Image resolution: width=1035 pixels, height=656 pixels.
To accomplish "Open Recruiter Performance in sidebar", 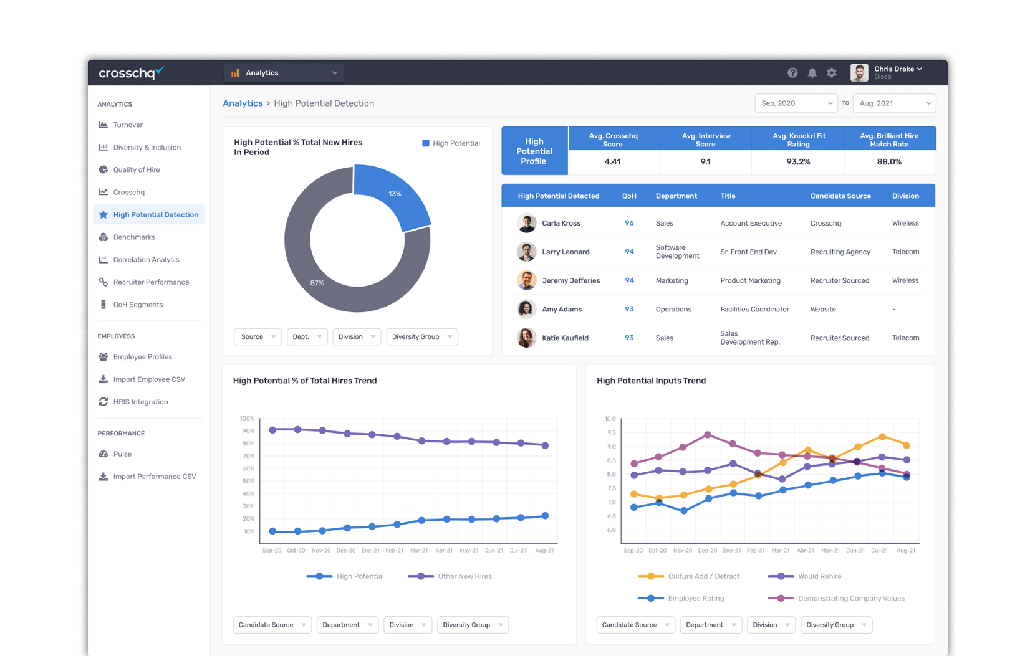I will [x=151, y=282].
